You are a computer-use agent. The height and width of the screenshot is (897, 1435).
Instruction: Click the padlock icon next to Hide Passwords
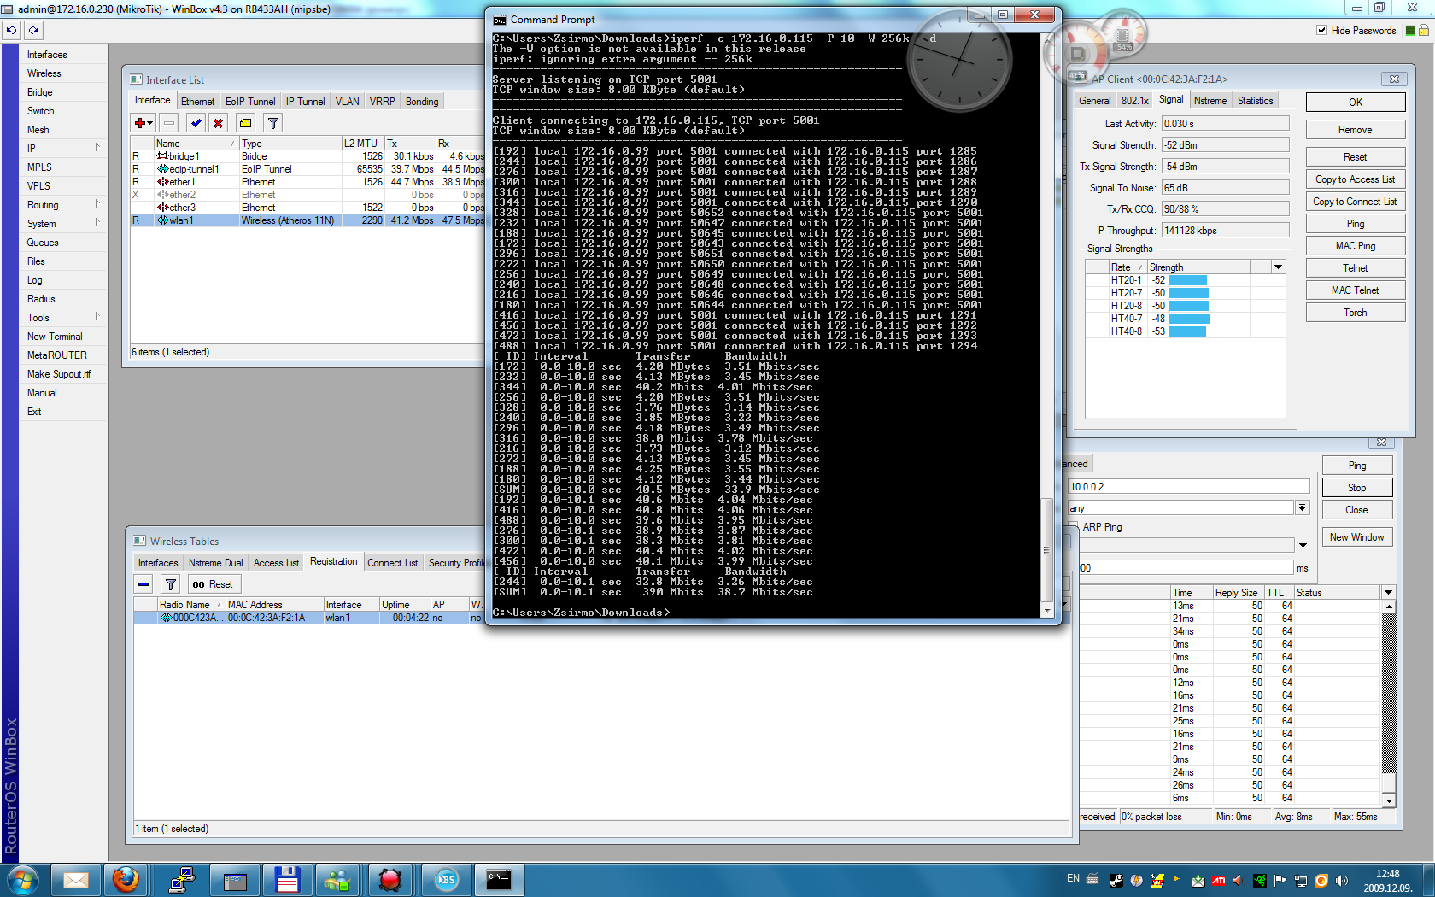coord(1424,30)
